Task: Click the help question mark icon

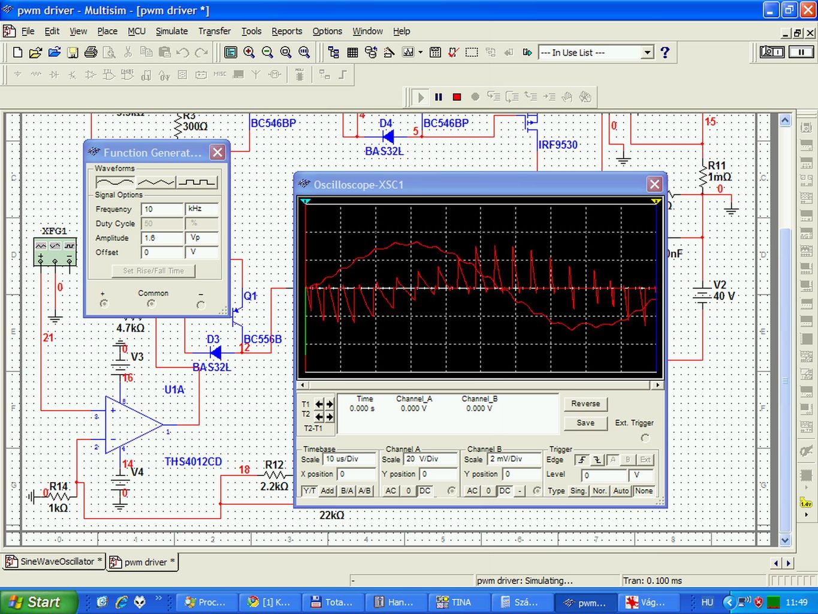Action: point(665,53)
